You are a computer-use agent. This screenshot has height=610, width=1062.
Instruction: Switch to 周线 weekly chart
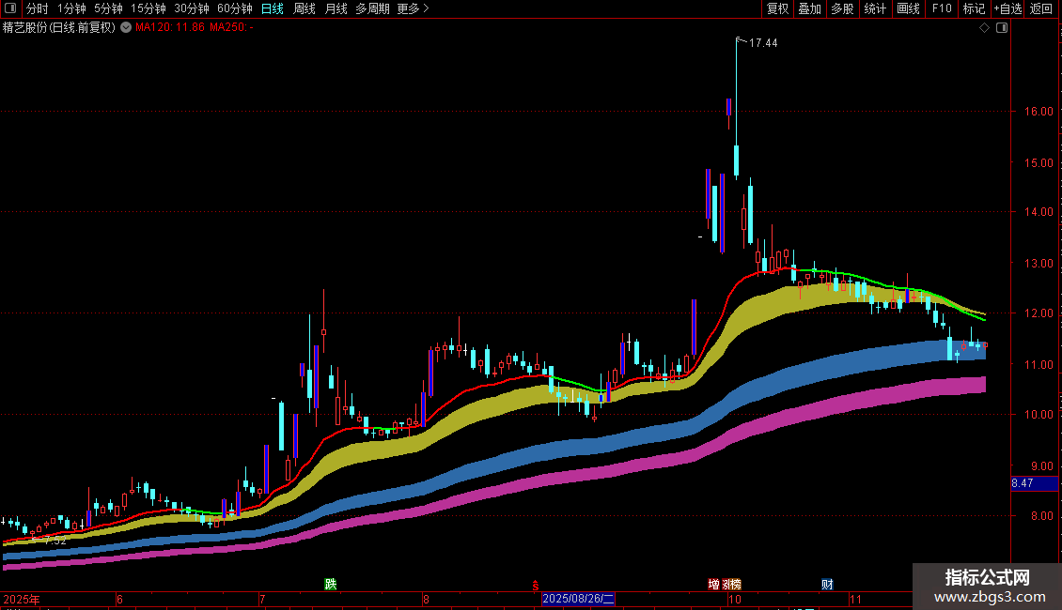coord(305,8)
